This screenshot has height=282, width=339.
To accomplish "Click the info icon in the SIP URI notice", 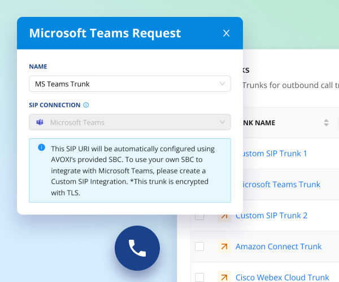I will 41,148.
